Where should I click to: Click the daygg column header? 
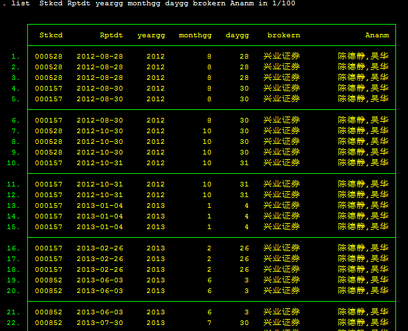coord(237,36)
